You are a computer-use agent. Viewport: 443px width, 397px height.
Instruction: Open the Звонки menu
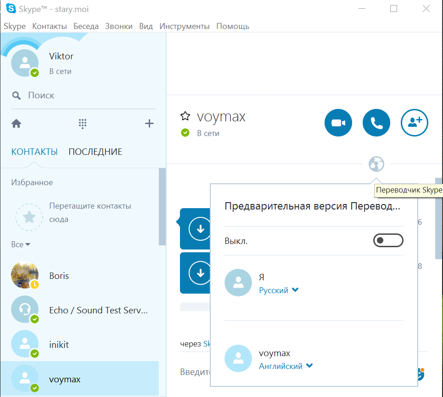pyautogui.click(x=118, y=26)
